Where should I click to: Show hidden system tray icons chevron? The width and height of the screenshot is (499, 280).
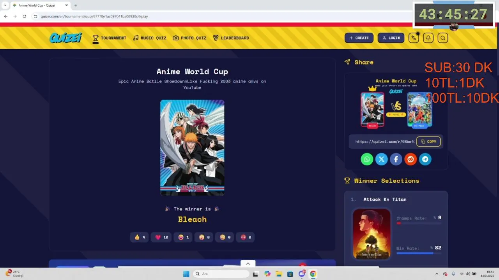tap(437, 274)
